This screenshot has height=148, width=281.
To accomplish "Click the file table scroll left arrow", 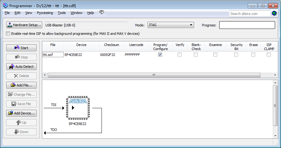I will pyautogui.click(x=45, y=75).
